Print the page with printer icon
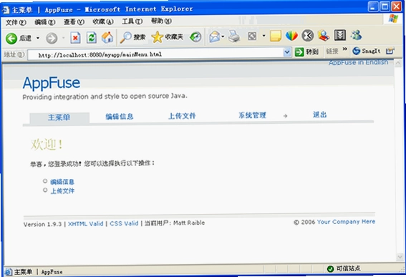The height and width of the screenshot is (277, 406). tap(234, 36)
